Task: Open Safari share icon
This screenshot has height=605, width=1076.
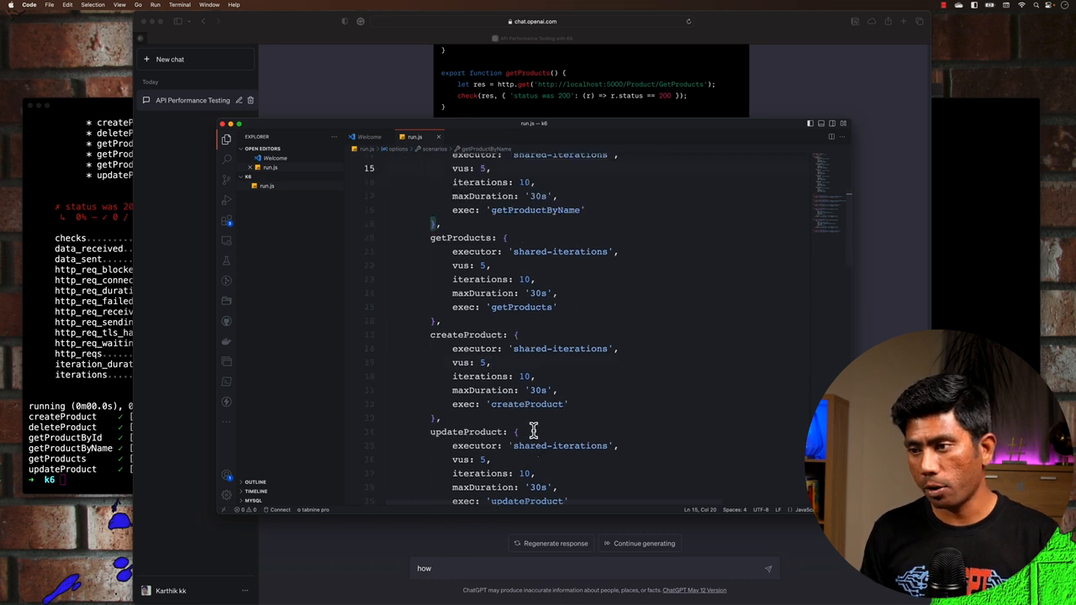Action: (x=888, y=22)
